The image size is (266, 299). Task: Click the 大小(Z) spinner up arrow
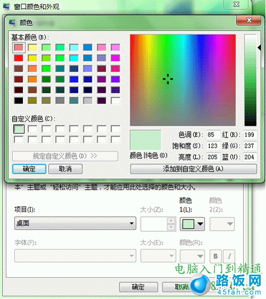coord(171,221)
